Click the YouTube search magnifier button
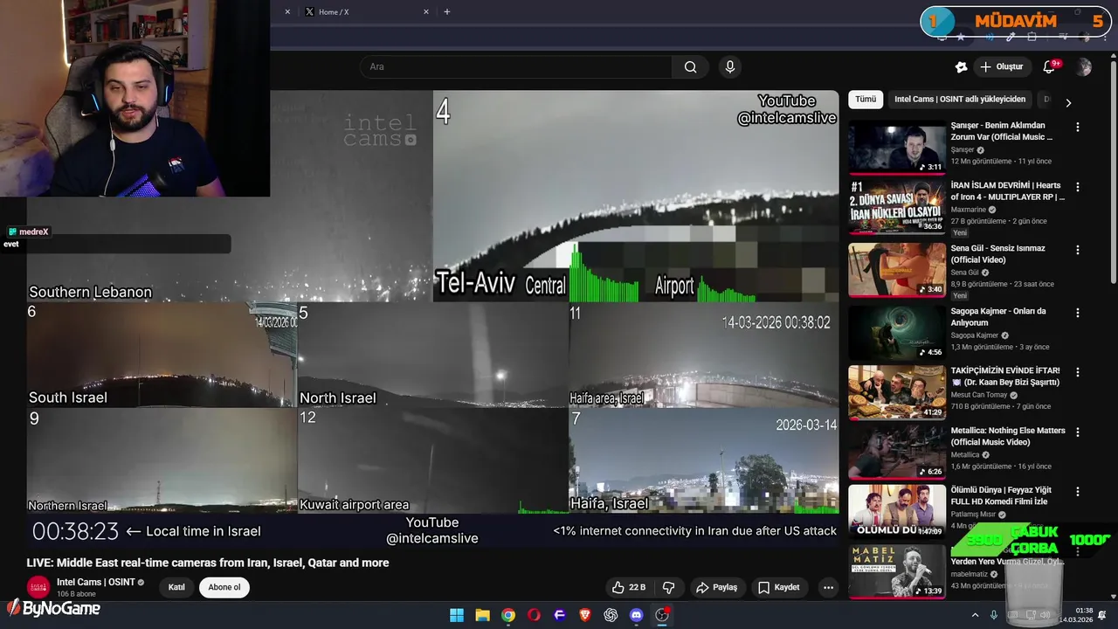This screenshot has height=629, width=1118. (x=690, y=67)
